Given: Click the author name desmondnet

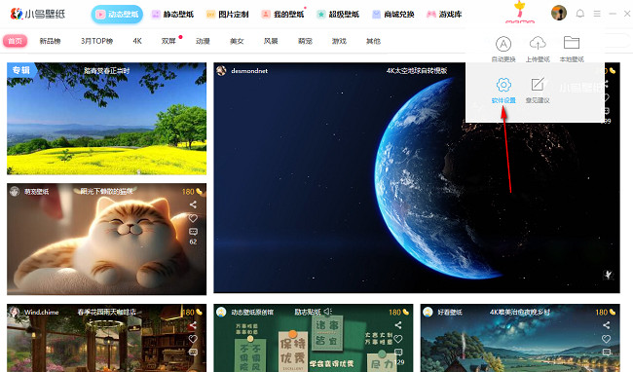Looking at the screenshot, I should click(249, 71).
